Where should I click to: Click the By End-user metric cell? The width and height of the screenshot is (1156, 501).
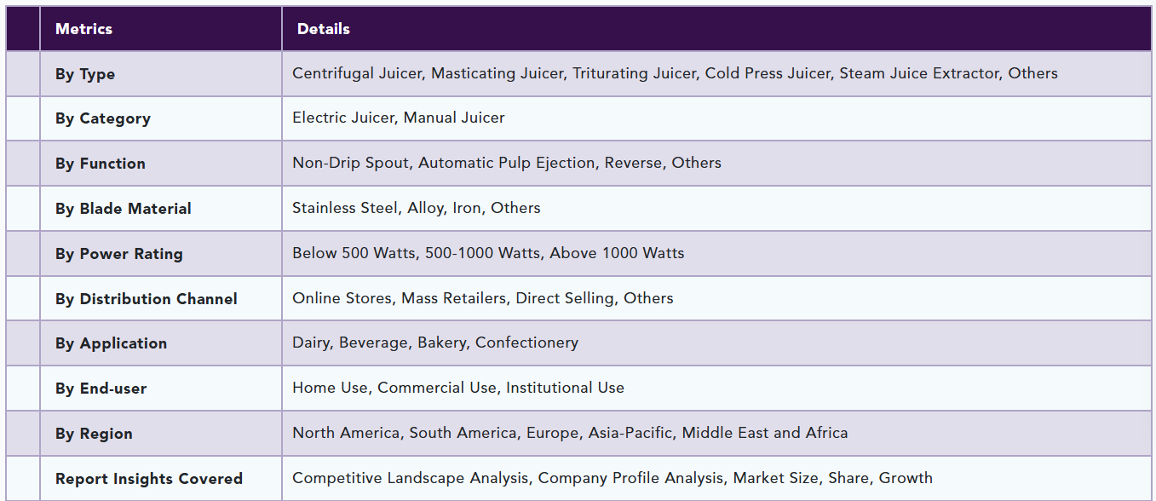161,389
